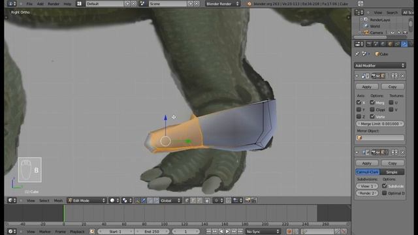Toggle the Merge option checkbox
The image size is (418, 235).
pos(372,102)
